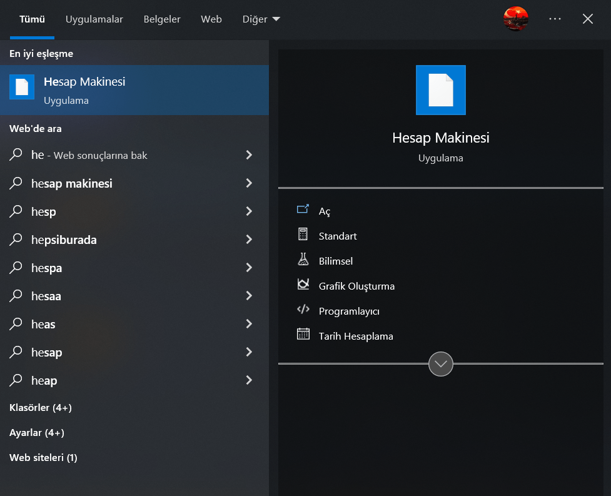Click search icon beside 'hespa'
The image size is (611, 496).
16,267
